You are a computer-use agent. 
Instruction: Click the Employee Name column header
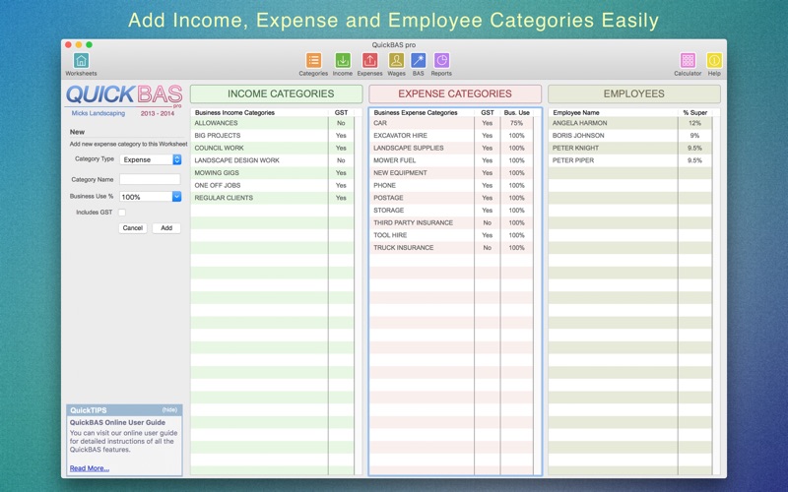pos(576,113)
